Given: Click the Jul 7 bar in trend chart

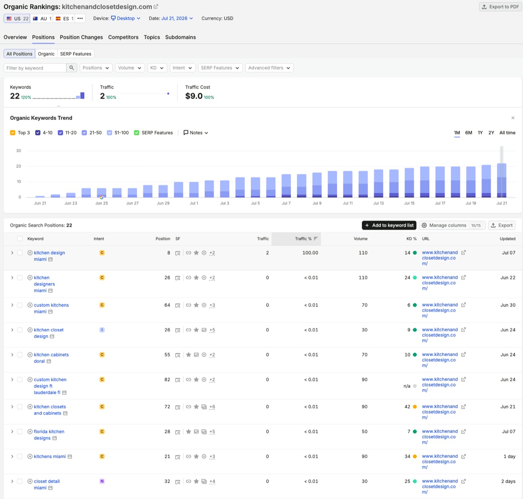Looking at the screenshot, I should pyautogui.click(x=286, y=186).
